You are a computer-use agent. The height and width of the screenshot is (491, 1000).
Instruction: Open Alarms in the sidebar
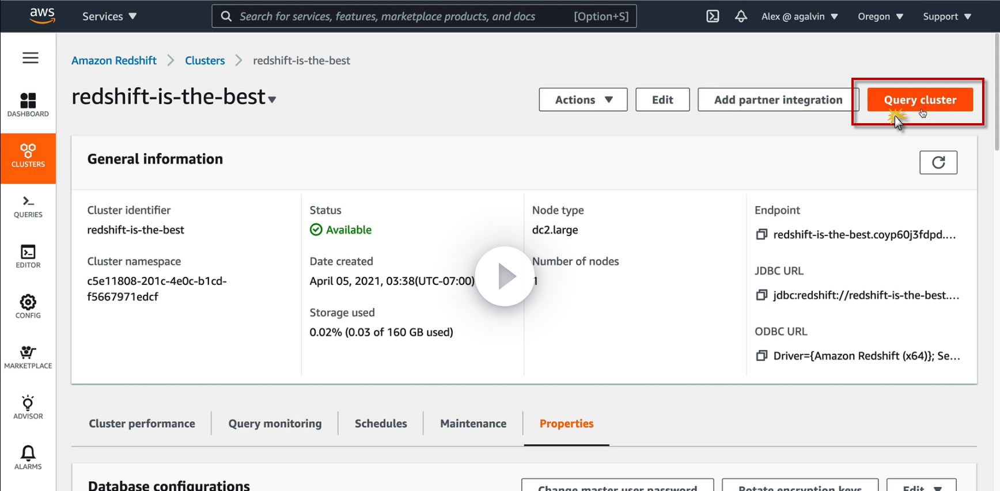click(28, 458)
